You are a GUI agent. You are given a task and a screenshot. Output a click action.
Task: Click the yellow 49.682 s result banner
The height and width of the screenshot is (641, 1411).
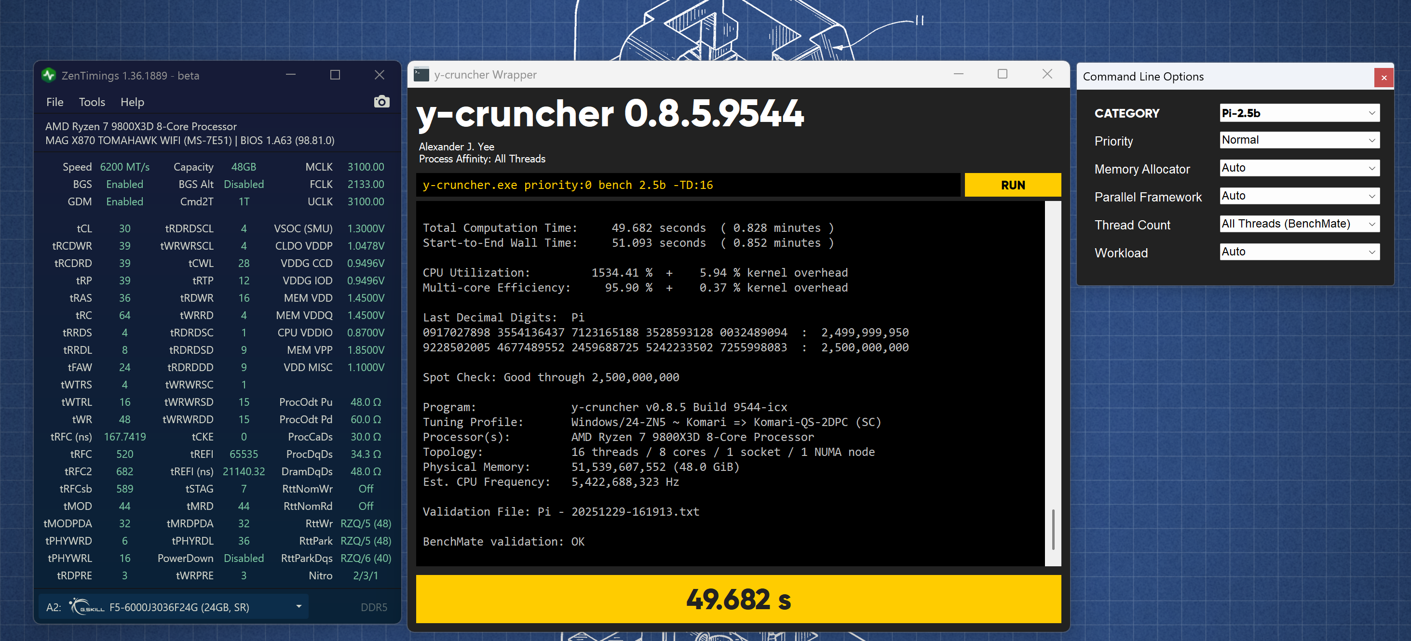[738, 599]
